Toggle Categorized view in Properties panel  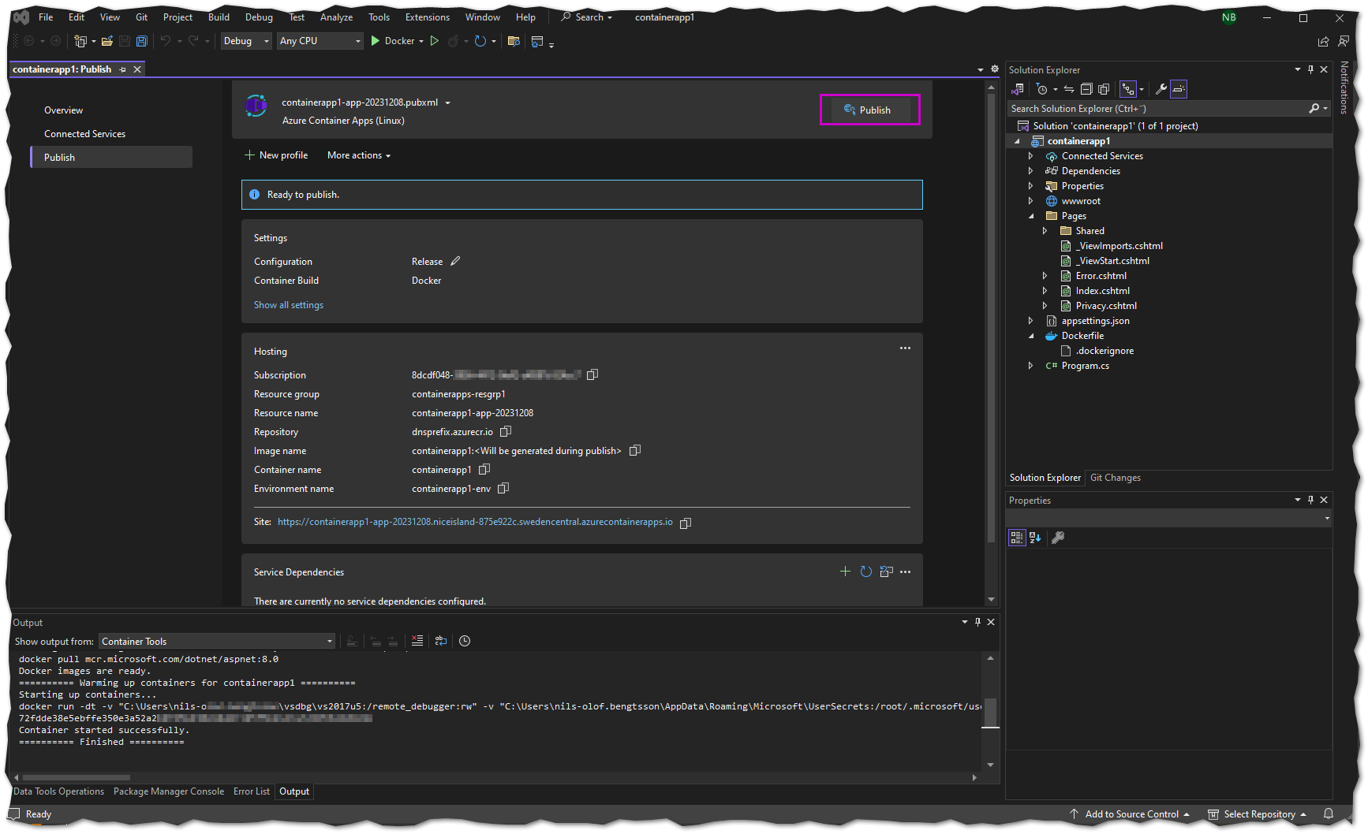(x=1017, y=538)
